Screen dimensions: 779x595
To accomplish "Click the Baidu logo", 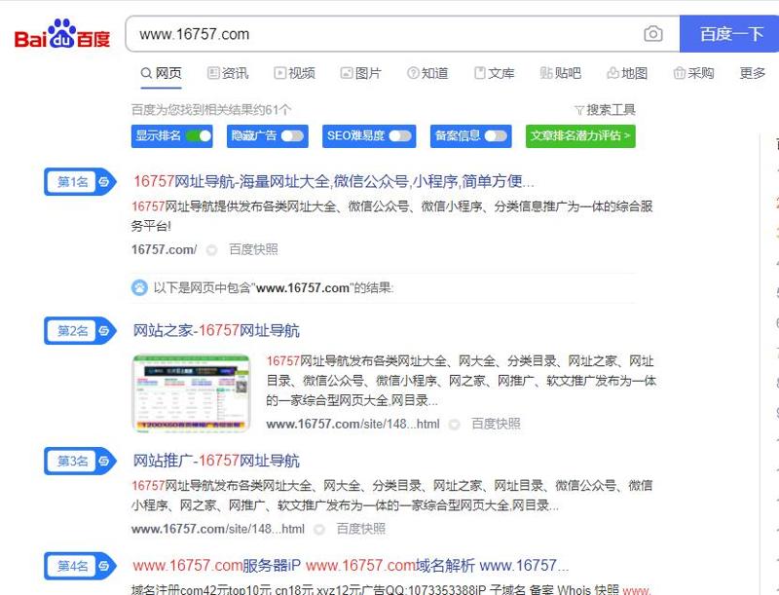I will [62, 34].
